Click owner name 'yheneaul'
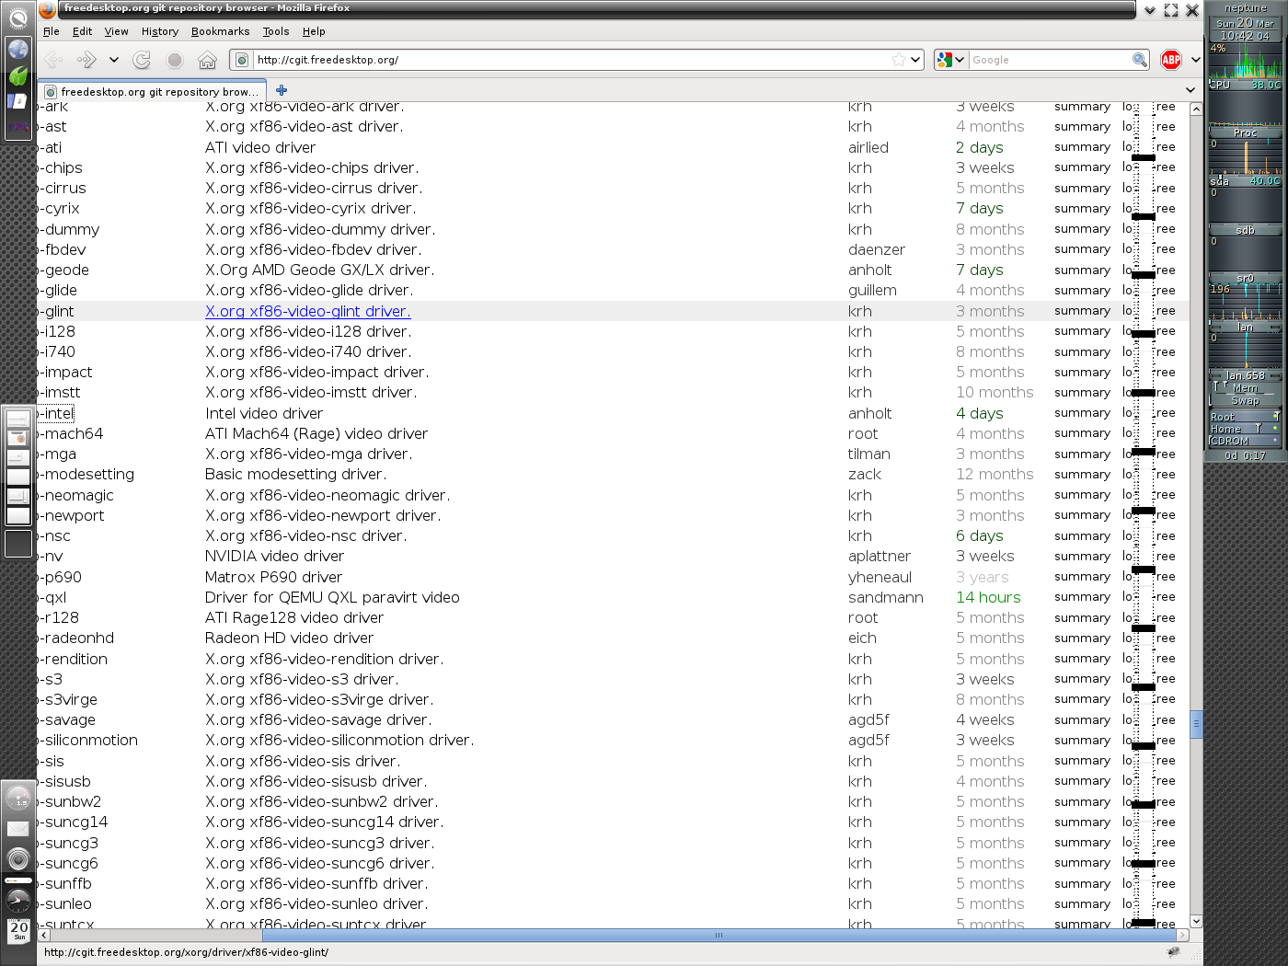1288x966 pixels. click(x=880, y=577)
